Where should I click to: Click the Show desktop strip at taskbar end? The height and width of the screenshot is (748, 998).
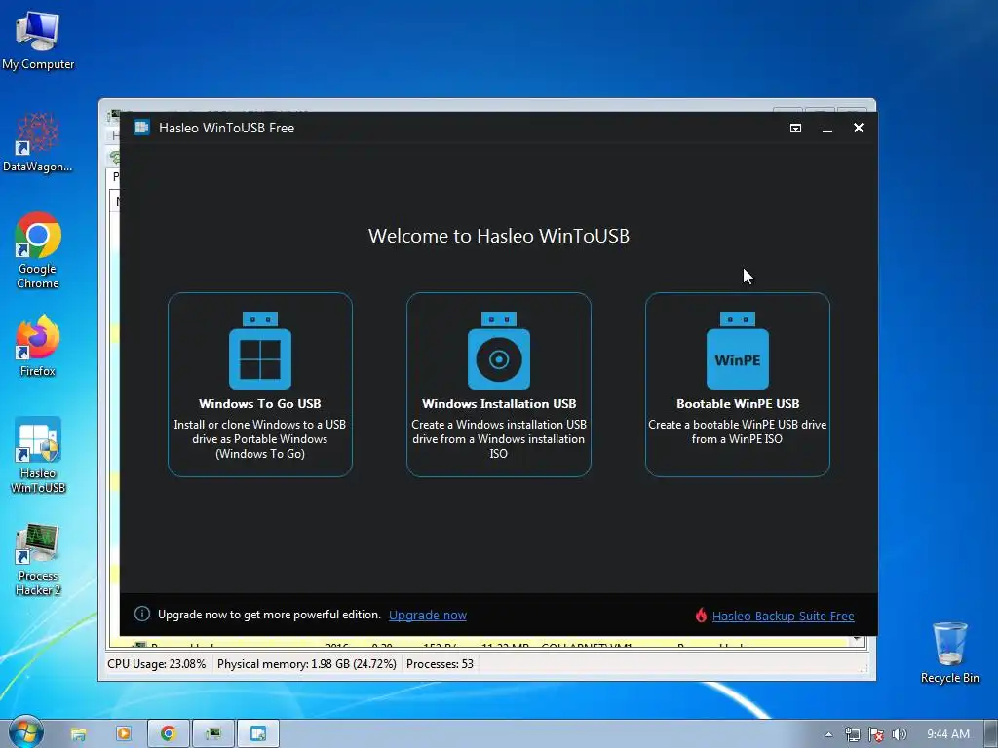(990, 734)
